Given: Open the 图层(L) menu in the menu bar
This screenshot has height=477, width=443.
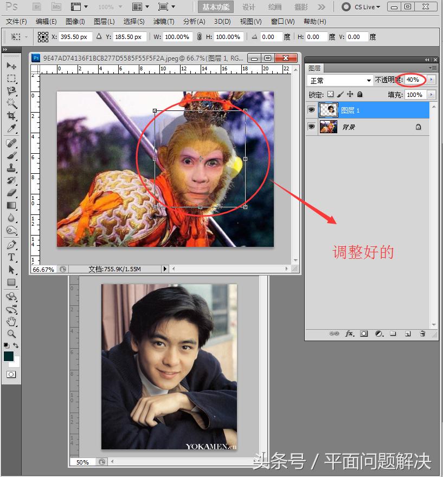Looking at the screenshot, I should (x=104, y=22).
